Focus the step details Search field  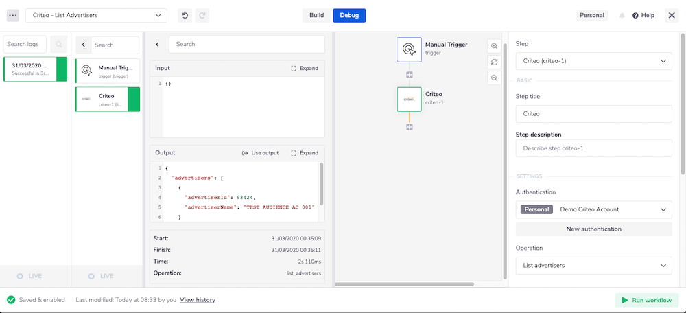pyautogui.click(x=247, y=44)
